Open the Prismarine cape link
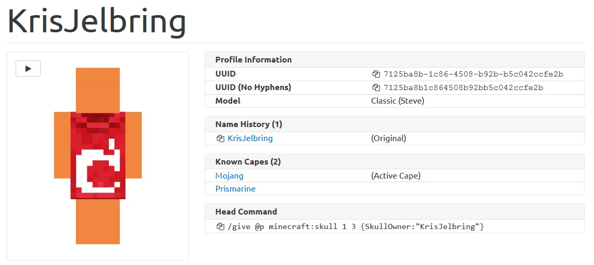Image resolution: width=594 pixels, height=265 pixels. point(235,189)
